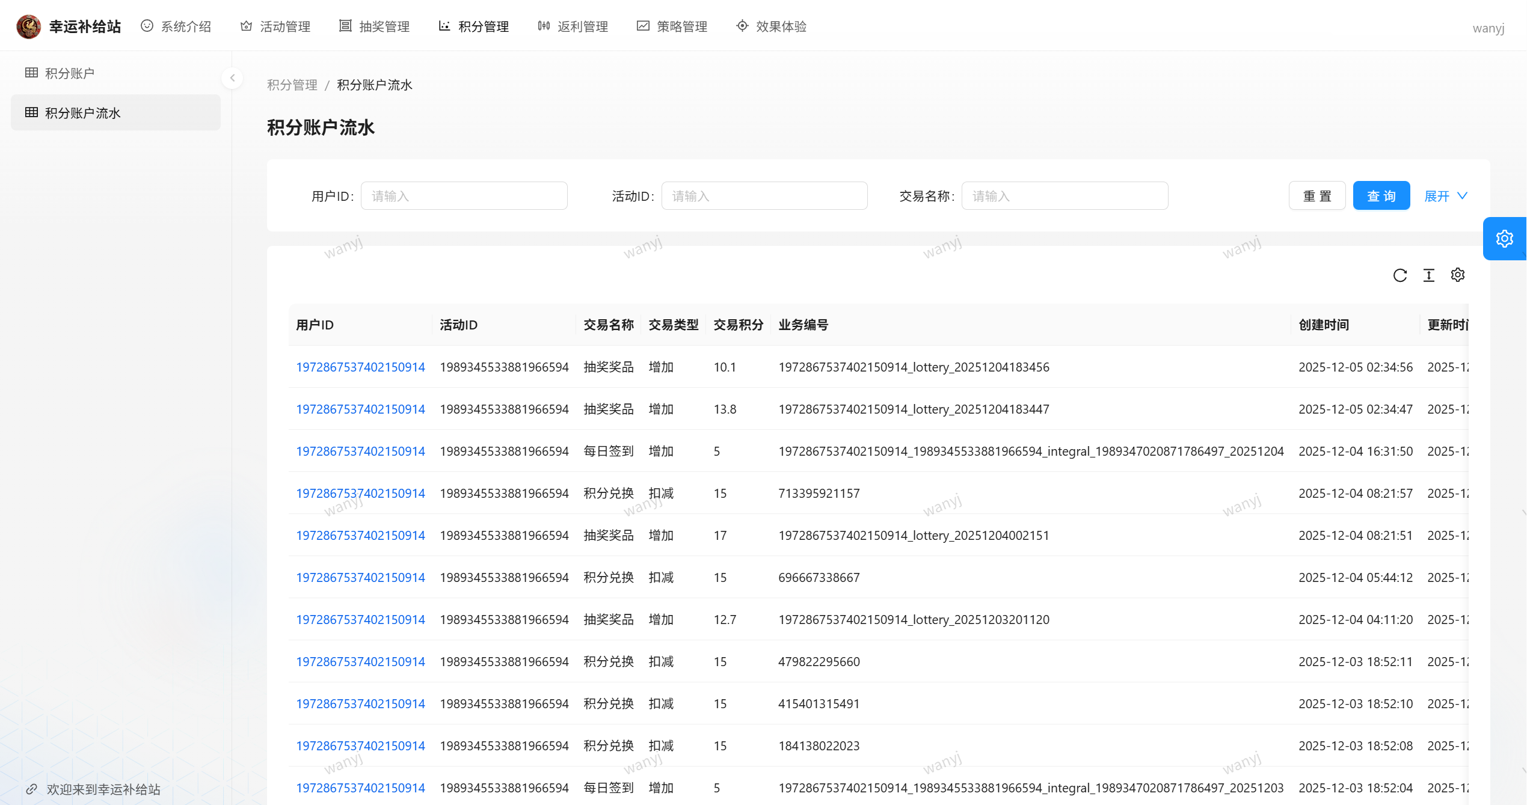
Task: Collapse the sidebar with the arrow button
Action: pos(232,78)
